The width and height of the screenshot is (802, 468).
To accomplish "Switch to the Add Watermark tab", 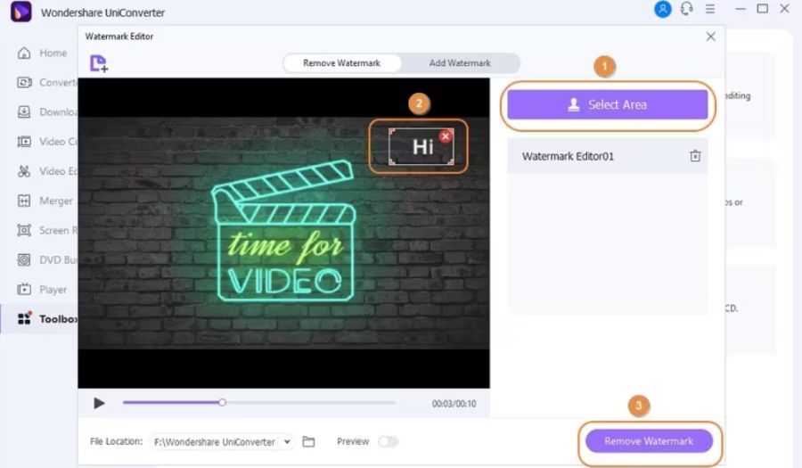I will click(460, 63).
